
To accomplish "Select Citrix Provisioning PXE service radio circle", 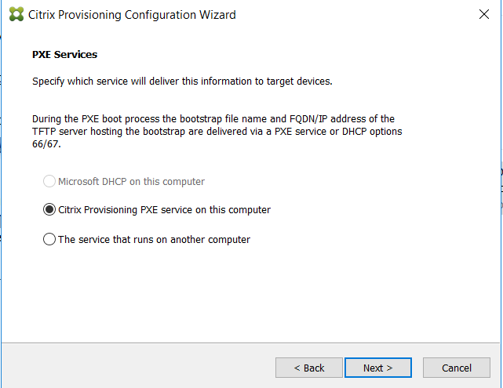I will (x=49, y=209).
